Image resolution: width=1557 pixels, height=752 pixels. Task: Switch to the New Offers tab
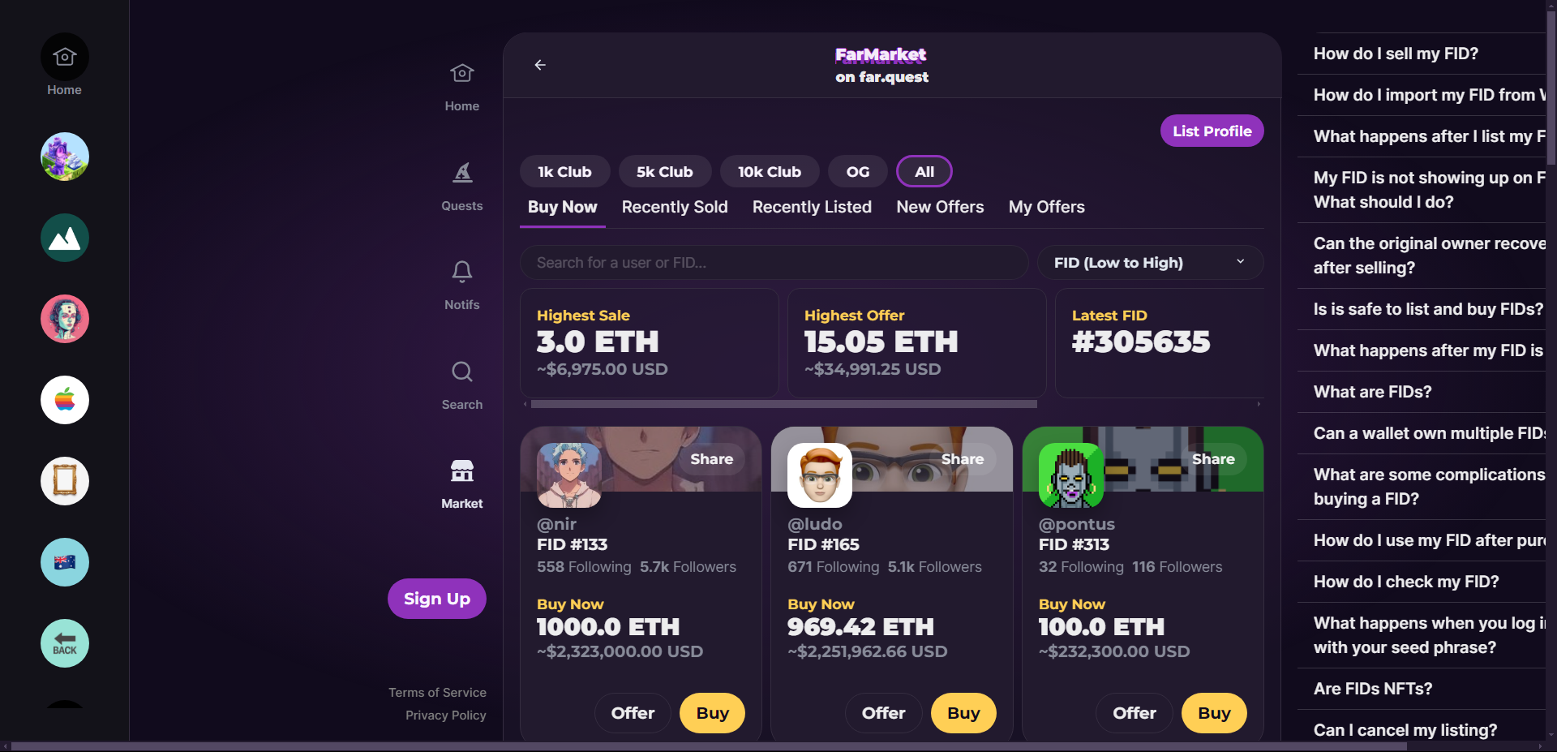coord(940,207)
